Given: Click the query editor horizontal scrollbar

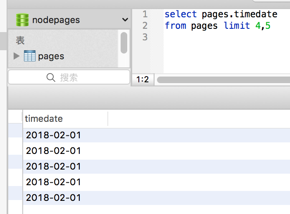Looking at the screenshot, I should coord(223,80).
